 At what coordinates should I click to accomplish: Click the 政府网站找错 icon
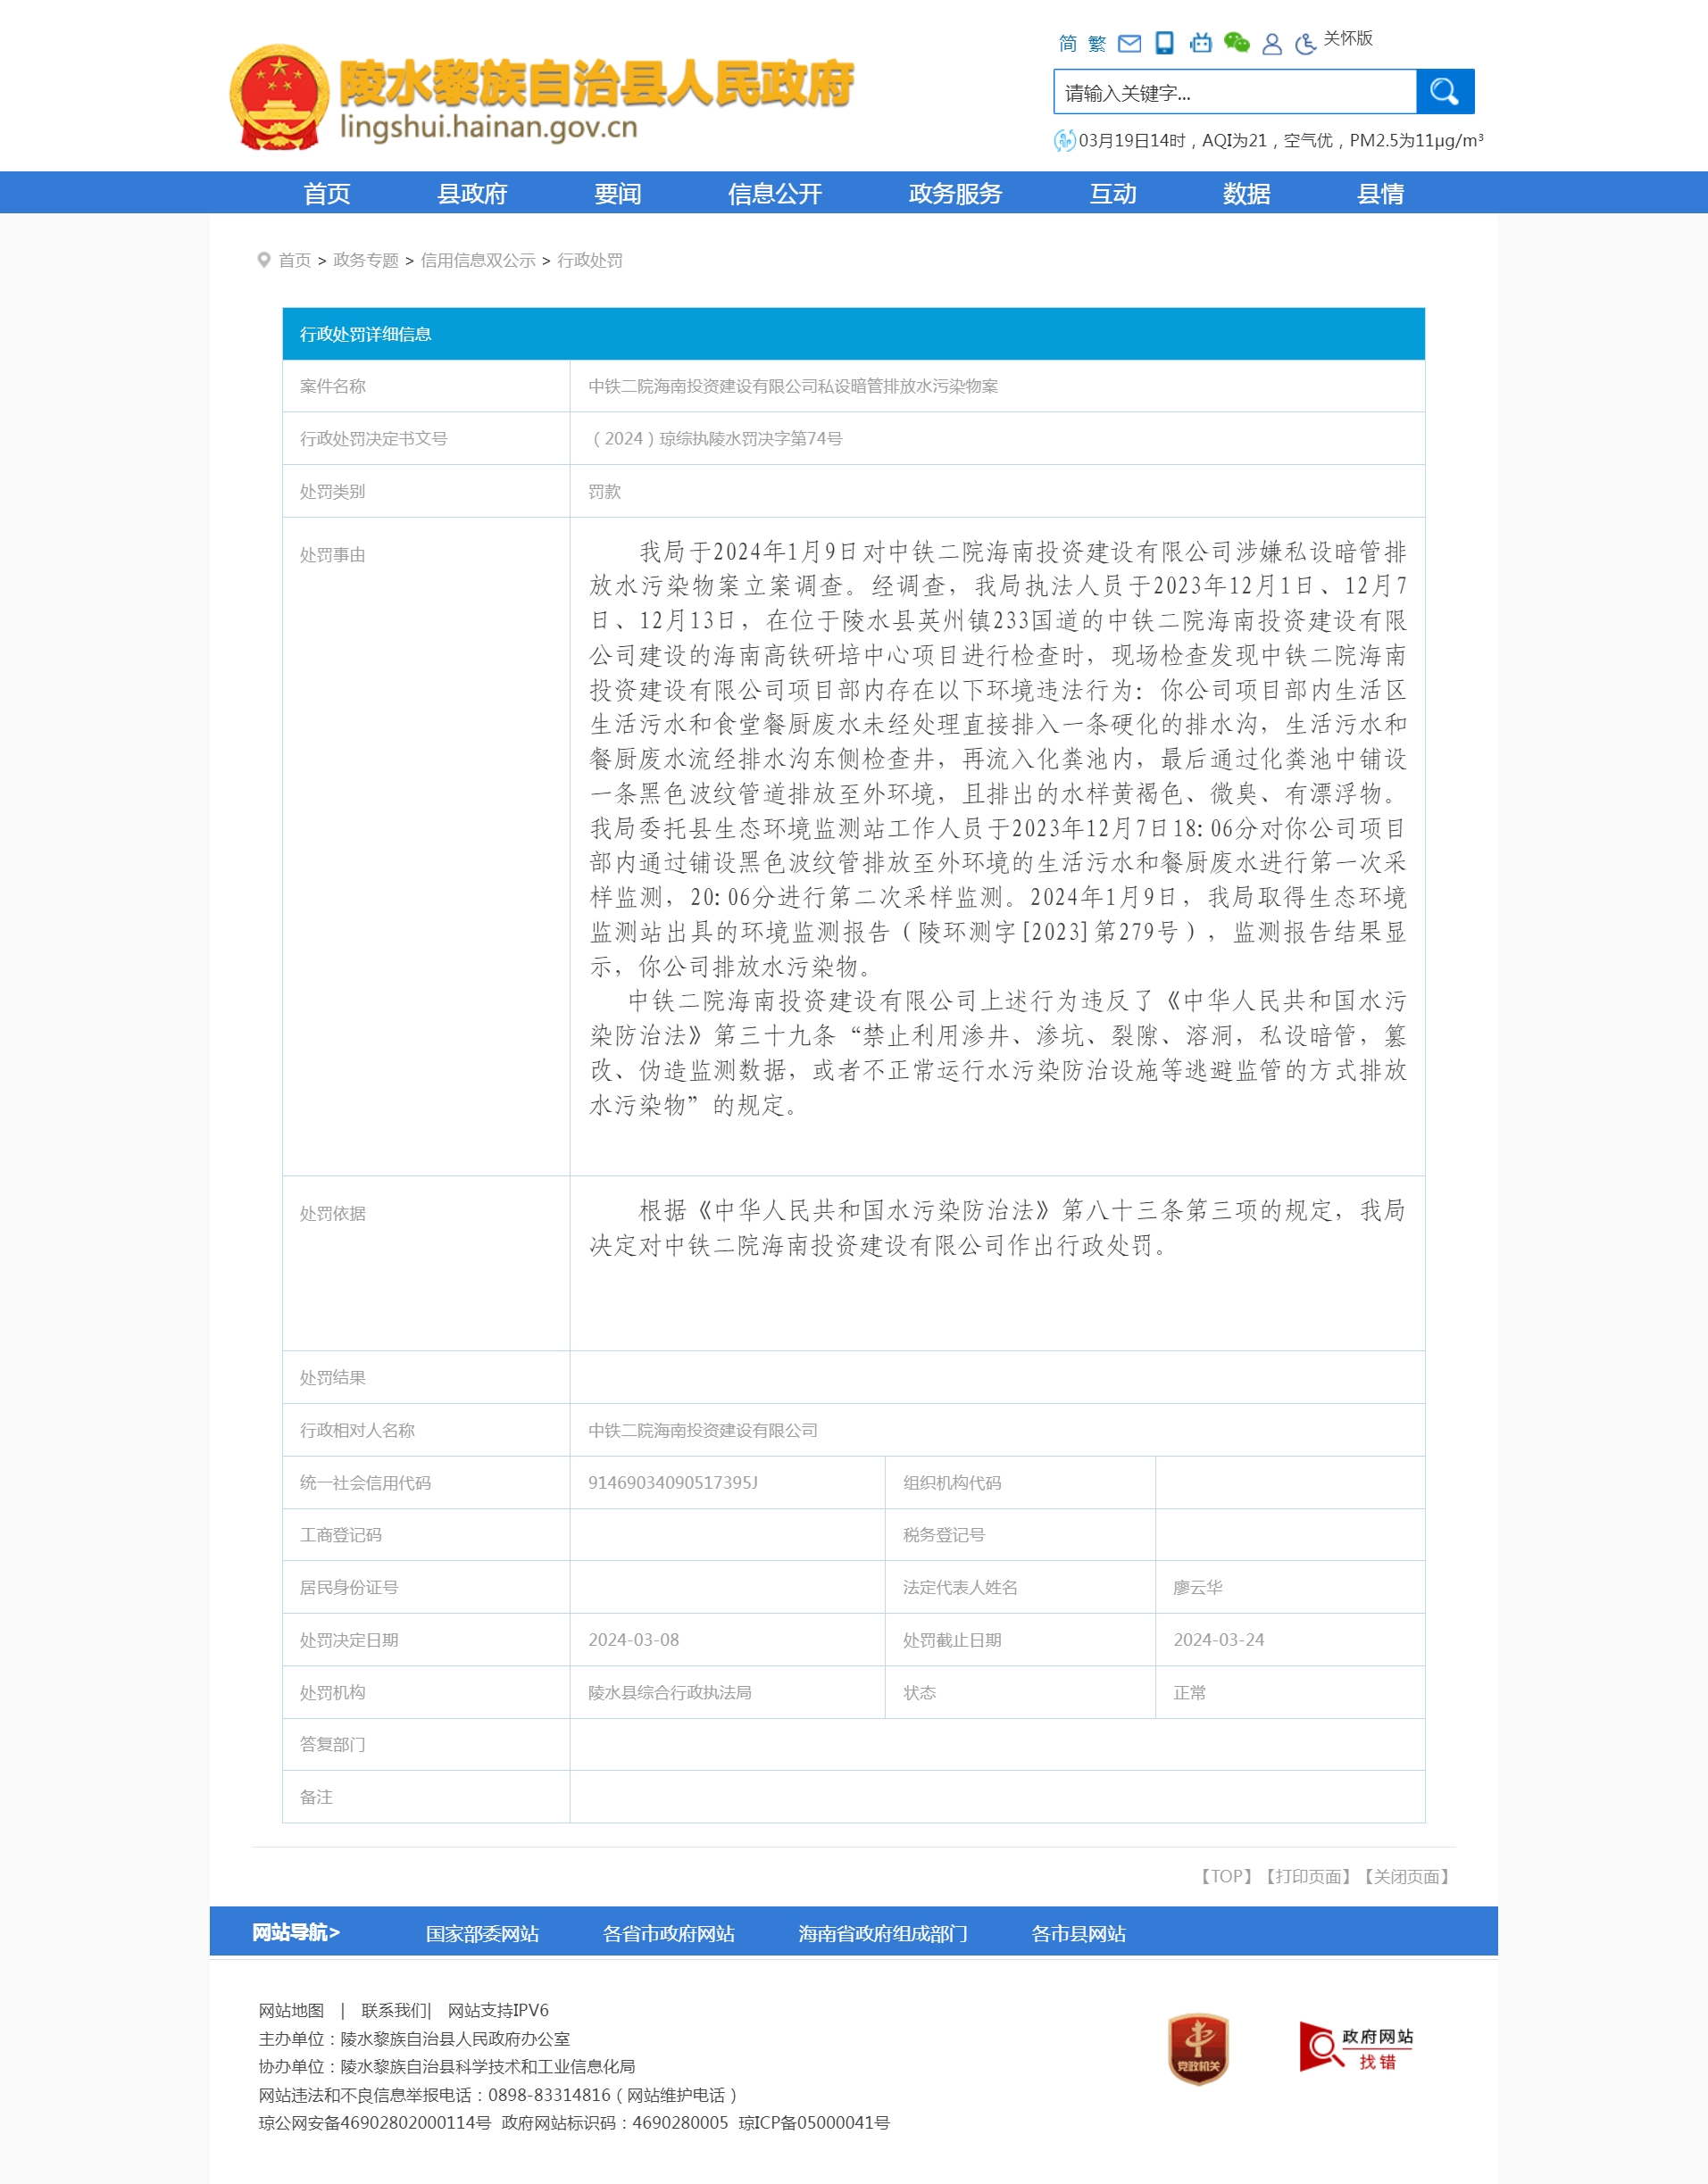(x=1356, y=2046)
